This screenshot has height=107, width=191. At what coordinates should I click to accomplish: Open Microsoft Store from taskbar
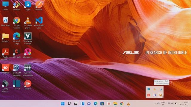pos(102,104)
